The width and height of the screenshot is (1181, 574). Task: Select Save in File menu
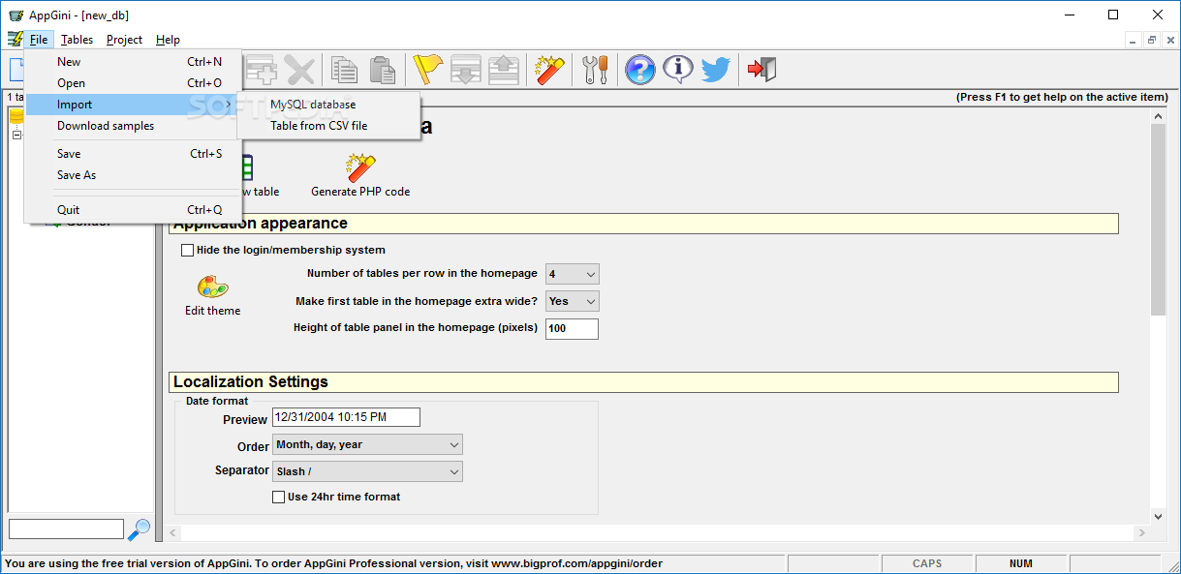(x=133, y=154)
